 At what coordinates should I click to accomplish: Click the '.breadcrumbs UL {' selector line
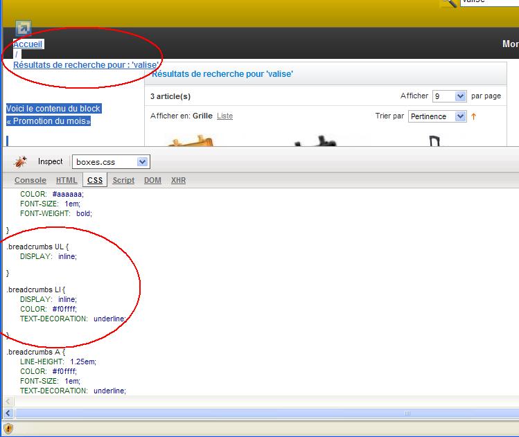pos(37,247)
